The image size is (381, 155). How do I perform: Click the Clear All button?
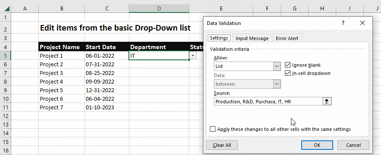(222, 145)
